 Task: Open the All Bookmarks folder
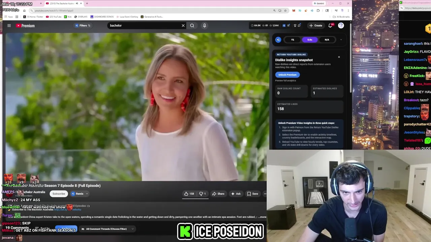(341, 17)
